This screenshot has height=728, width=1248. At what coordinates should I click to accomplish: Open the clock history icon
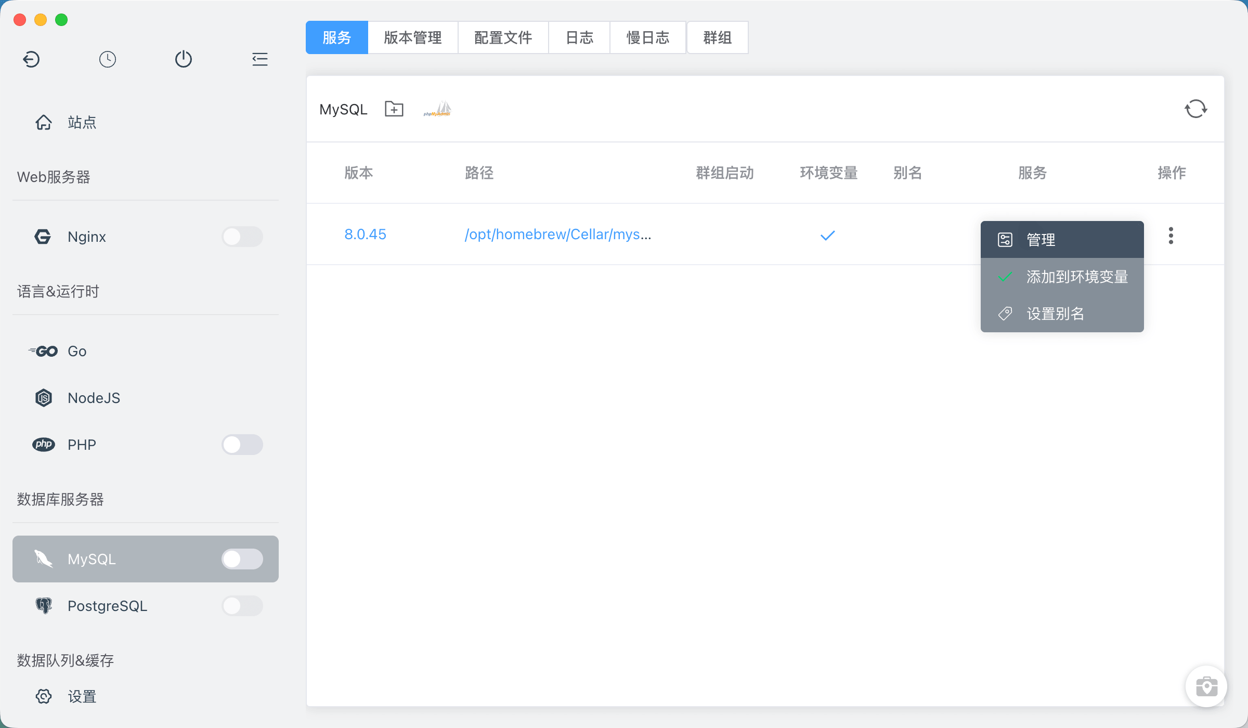click(x=108, y=59)
